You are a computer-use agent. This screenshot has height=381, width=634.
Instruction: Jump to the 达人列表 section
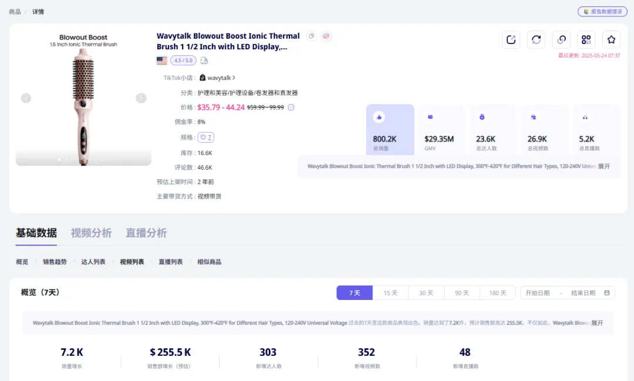(x=93, y=262)
